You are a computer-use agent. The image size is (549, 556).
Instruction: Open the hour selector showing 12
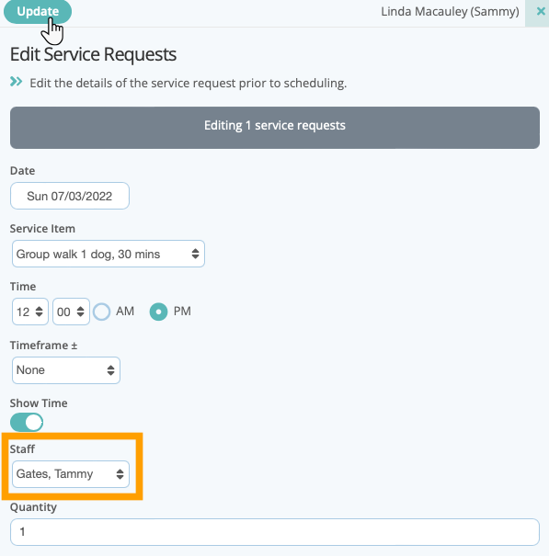(30, 312)
